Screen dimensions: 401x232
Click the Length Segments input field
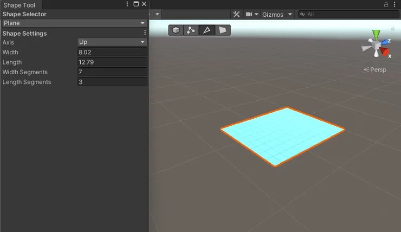click(x=112, y=82)
